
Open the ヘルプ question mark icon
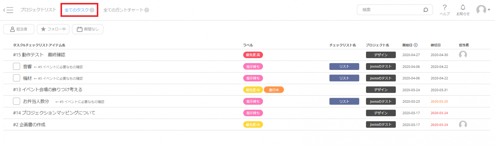click(445, 7)
